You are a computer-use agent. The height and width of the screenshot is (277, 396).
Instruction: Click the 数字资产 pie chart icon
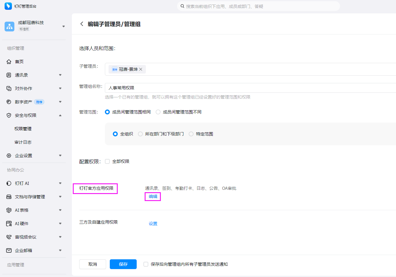9,102
